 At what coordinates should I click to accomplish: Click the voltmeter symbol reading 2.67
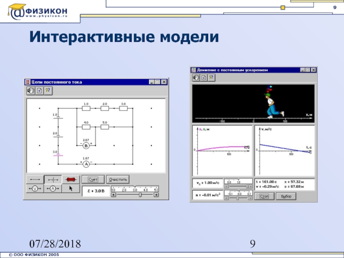pyautogui.click(x=86, y=145)
